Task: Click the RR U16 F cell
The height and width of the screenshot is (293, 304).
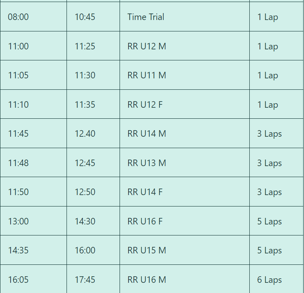Action: (184, 221)
